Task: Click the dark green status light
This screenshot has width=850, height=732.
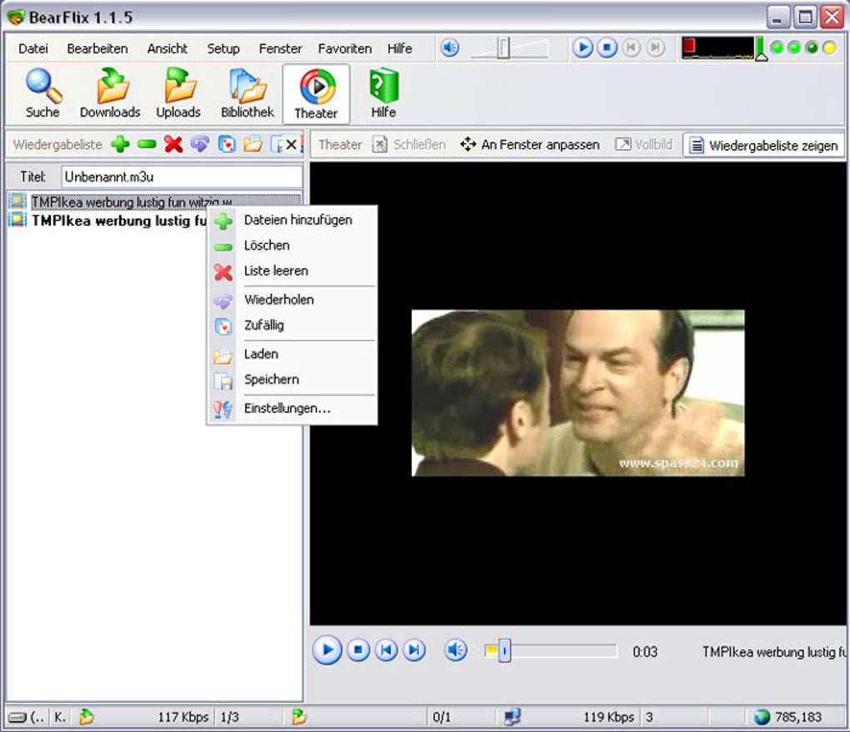Action: (x=812, y=48)
